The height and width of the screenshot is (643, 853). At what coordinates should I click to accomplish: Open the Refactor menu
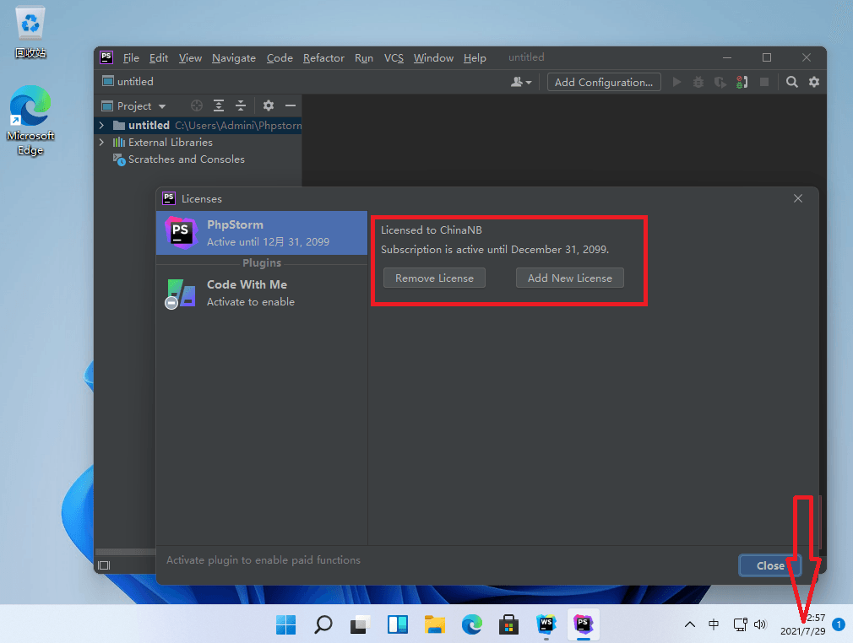[x=323, y=57]
